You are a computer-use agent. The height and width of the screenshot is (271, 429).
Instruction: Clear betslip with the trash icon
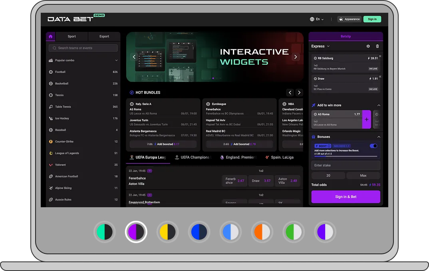click(x=377, y=46)
